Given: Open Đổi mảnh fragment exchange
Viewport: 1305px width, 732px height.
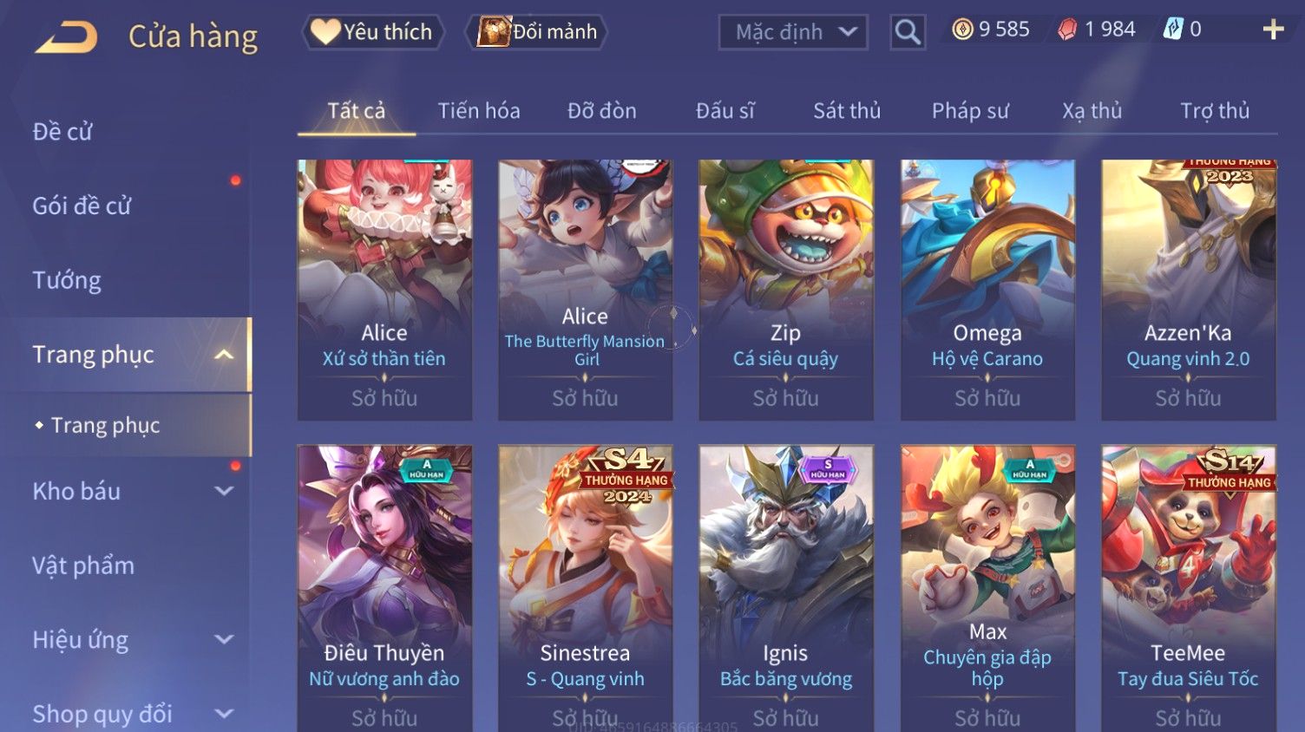Looking at the screenshot, I should [x=536, y=32].
